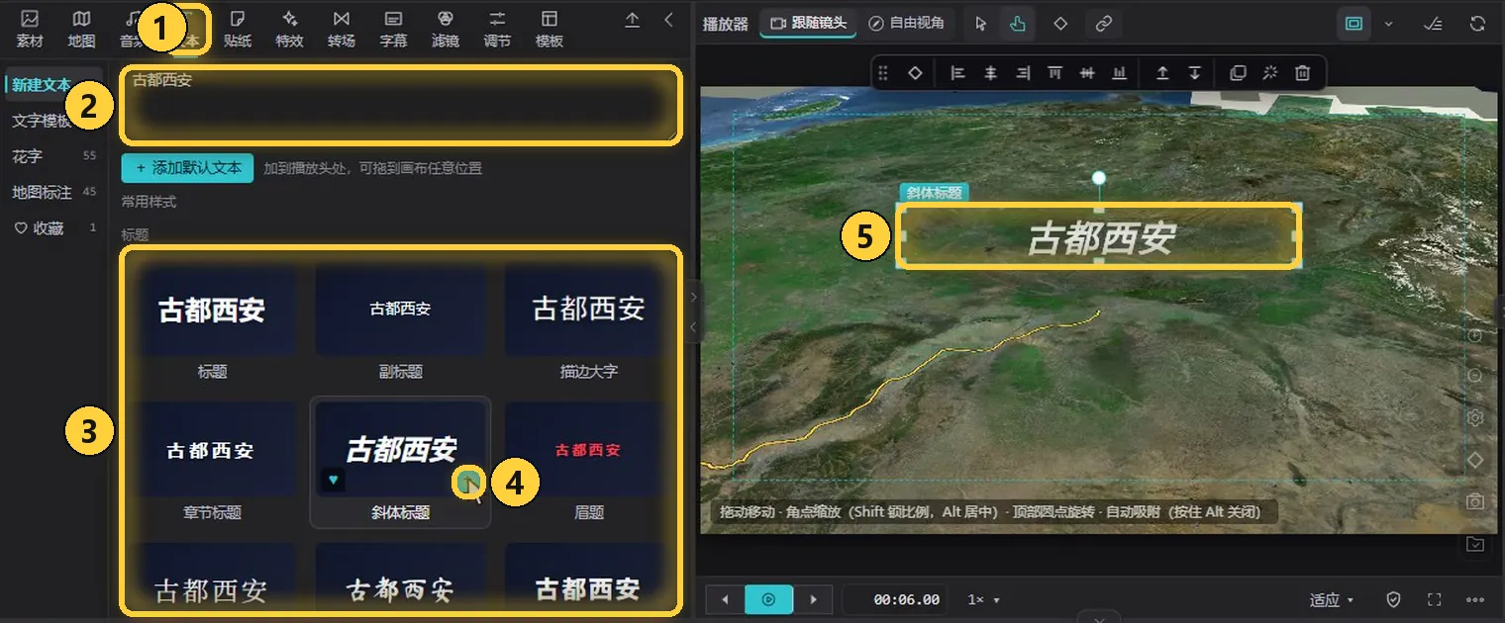Click the floating toolbar's drag handle
The height and width of the screenshot is (623, 1505).
pos(883,73)
